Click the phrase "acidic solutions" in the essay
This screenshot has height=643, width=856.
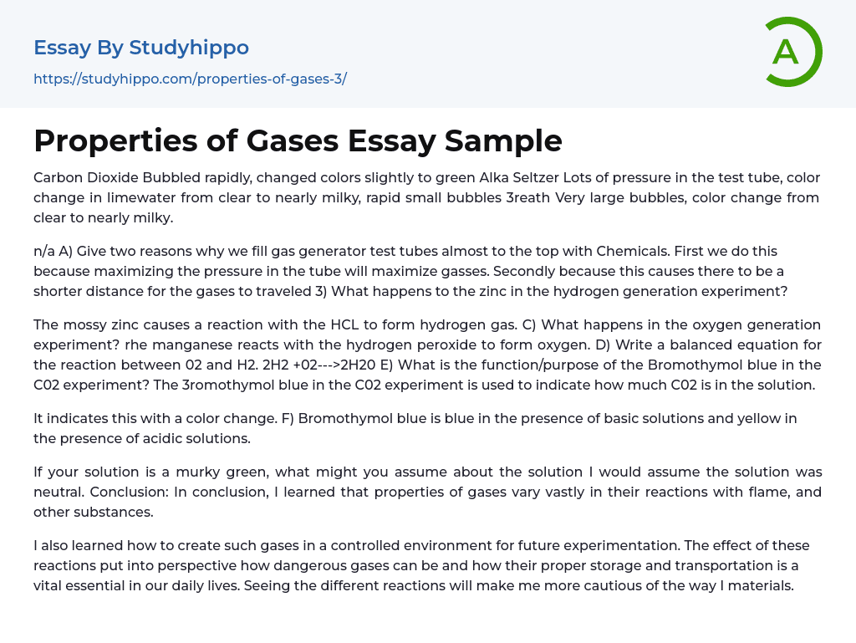coord(196,437)
